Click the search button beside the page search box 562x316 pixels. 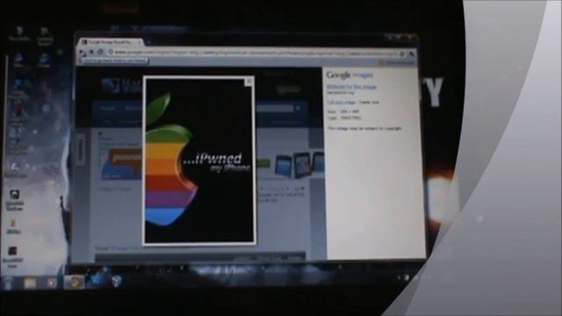299,108
